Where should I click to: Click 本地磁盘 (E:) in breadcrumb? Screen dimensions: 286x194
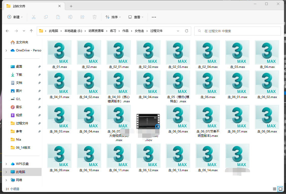(73, 31)
